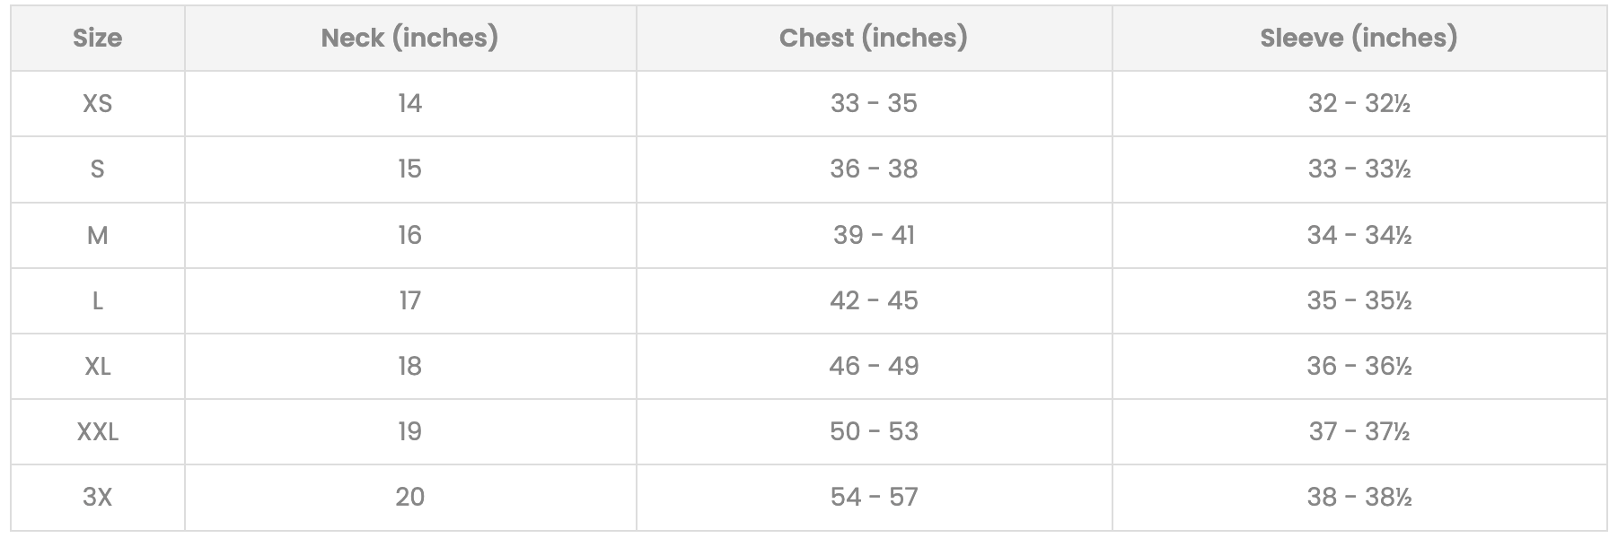Select the M size cell
The width and height of the screenshot is (1618, 538).
point(97,235)
